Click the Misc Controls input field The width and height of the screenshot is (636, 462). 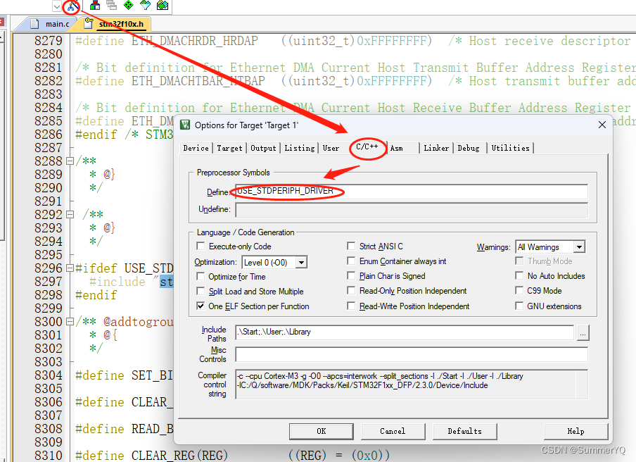tap(412, 354)
